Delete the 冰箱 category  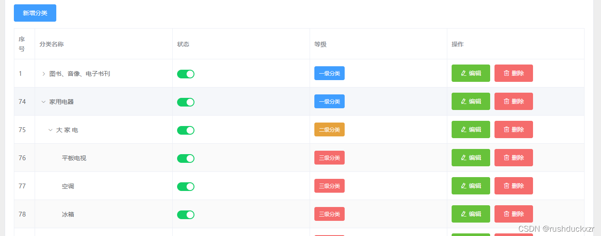pos(514,214)
